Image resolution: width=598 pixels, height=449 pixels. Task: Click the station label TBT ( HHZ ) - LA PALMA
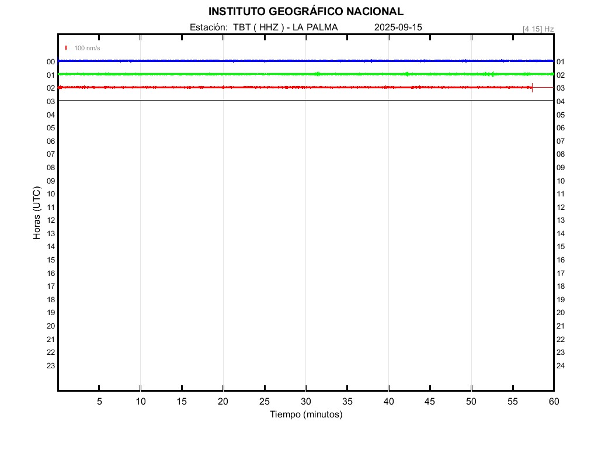point(286,27)
